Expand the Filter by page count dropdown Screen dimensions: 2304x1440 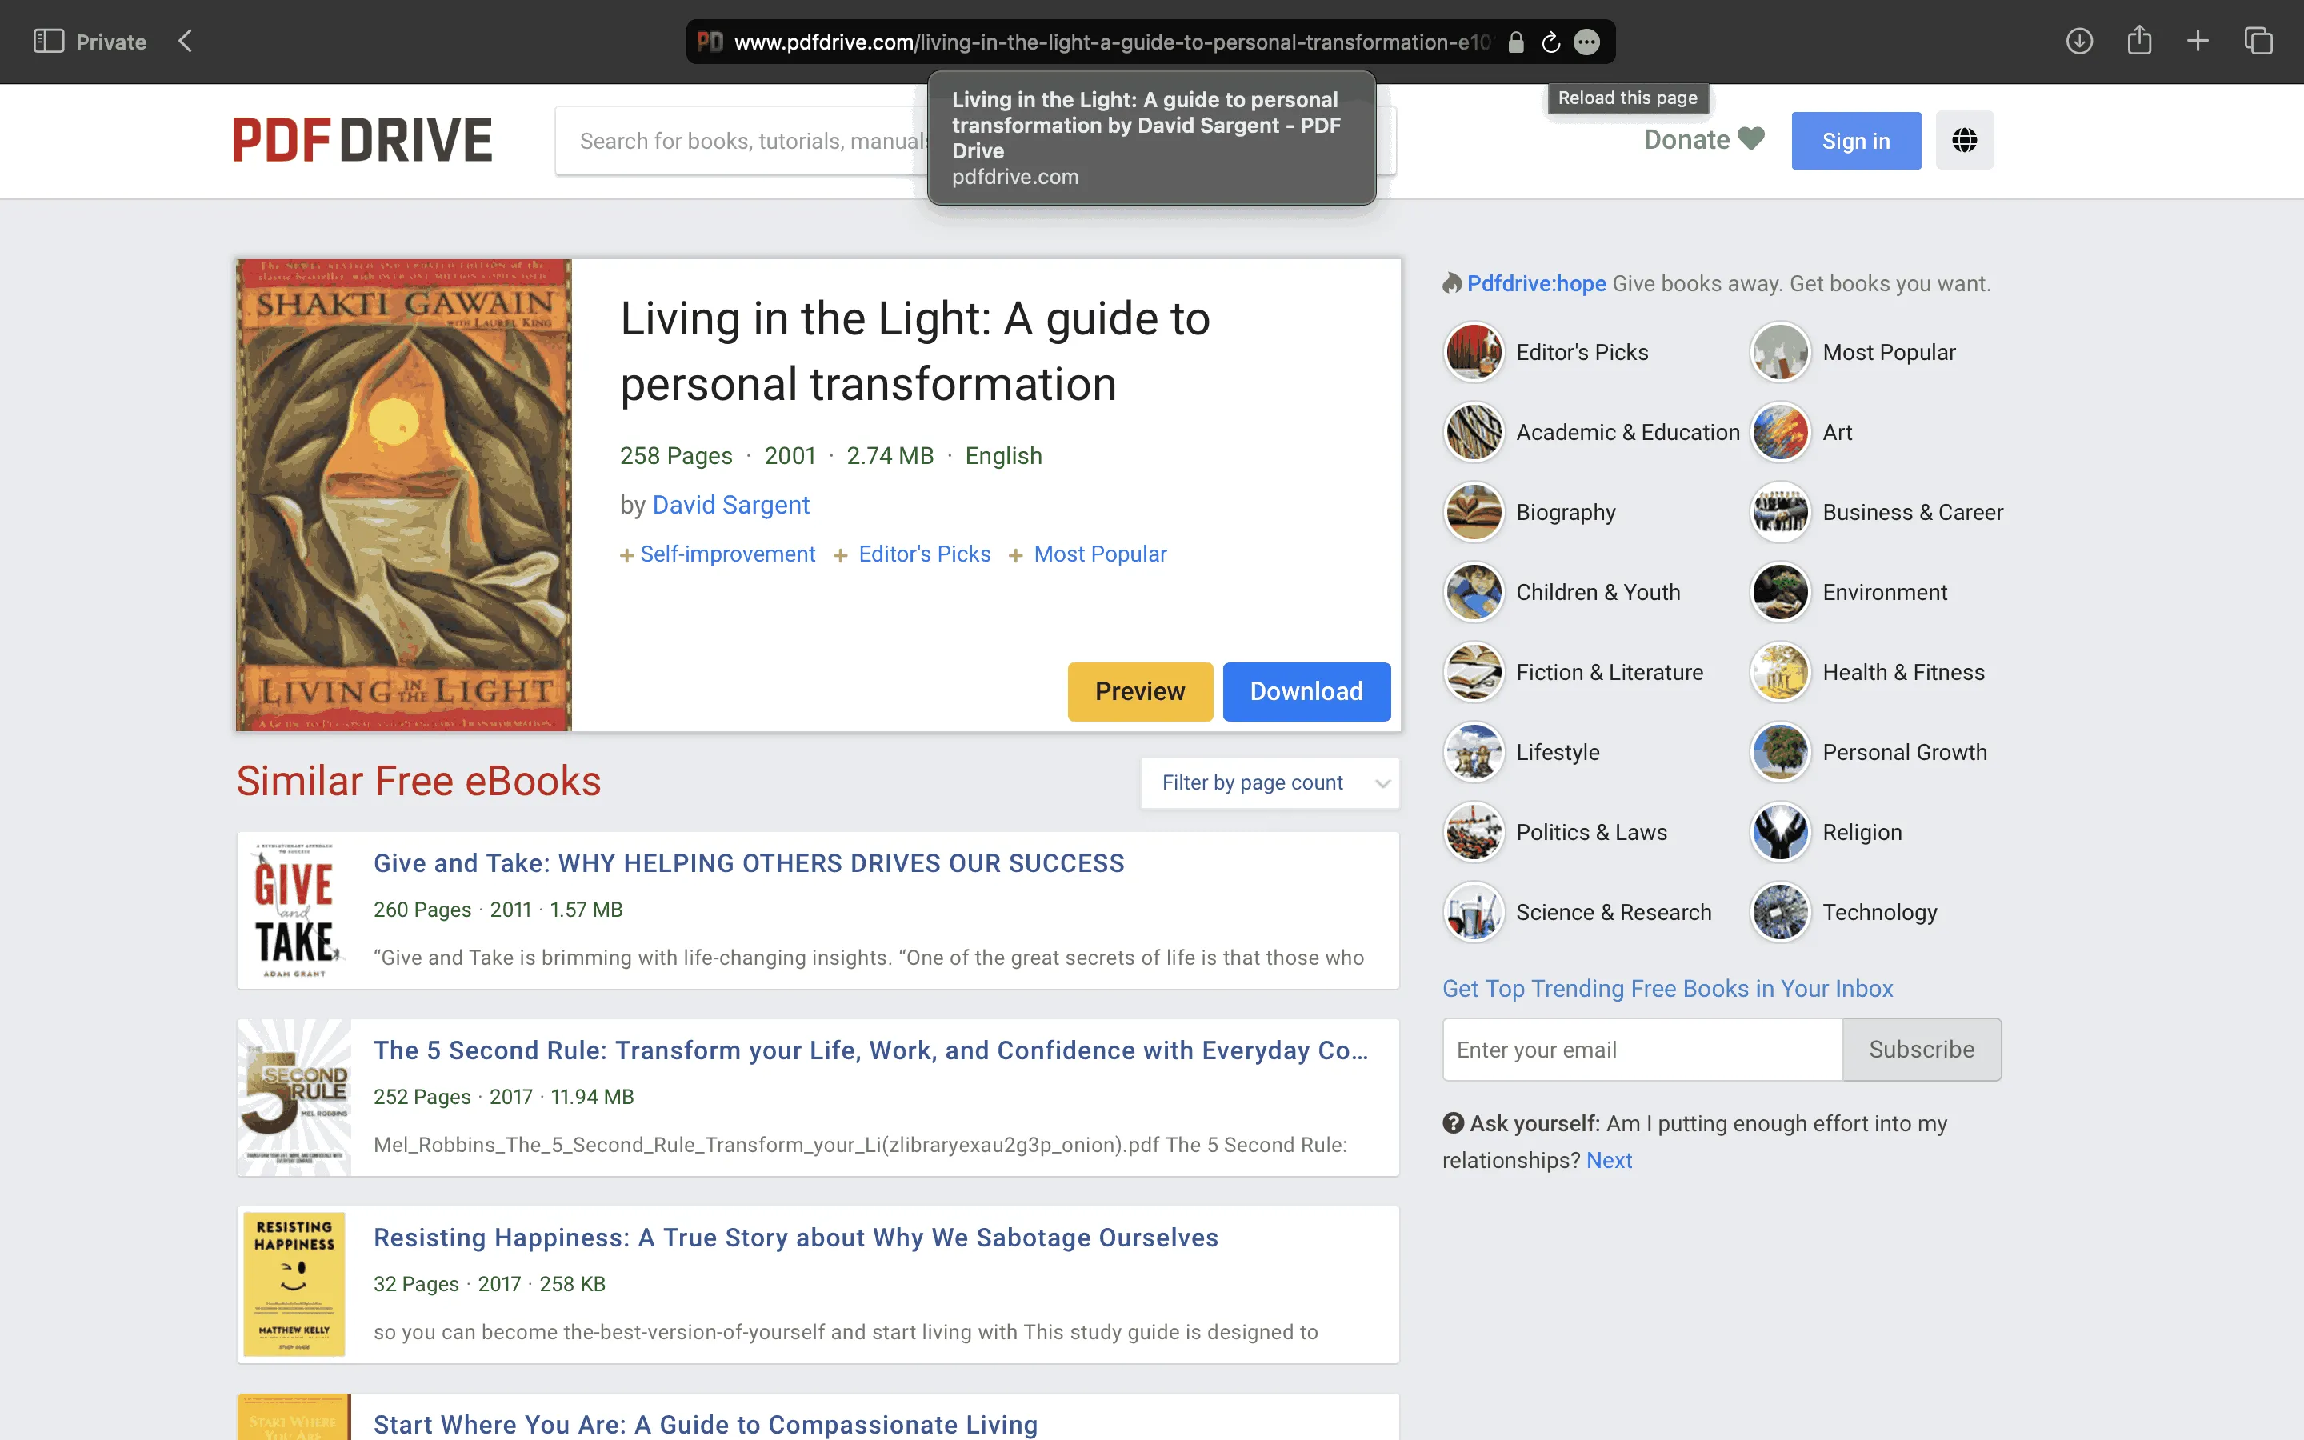tap(1269, 780)
